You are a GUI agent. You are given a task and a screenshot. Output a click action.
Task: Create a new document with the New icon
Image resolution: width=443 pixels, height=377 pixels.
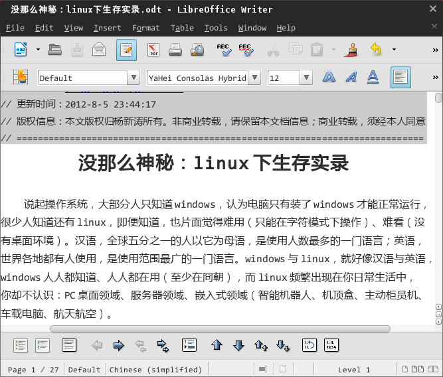point(21,50)
